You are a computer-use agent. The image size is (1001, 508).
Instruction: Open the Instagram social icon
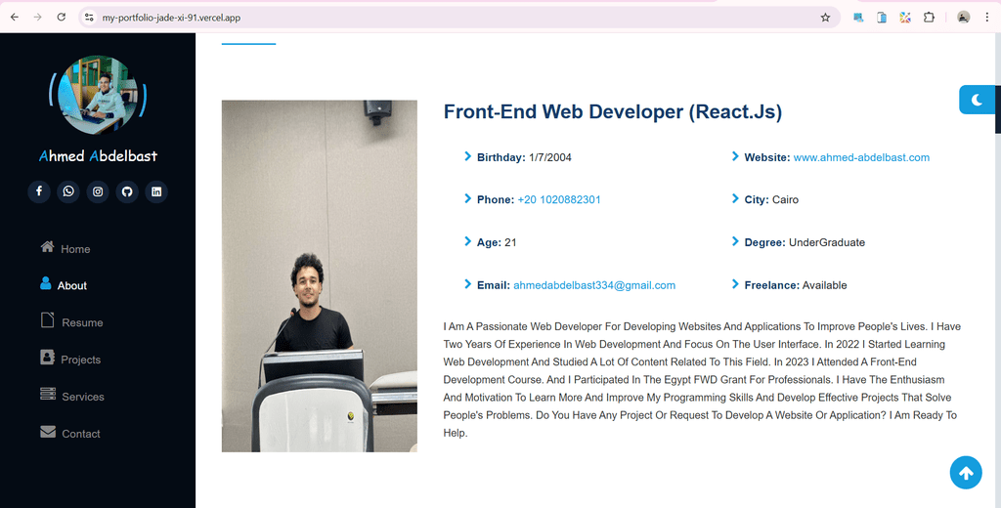pos(98,191)
